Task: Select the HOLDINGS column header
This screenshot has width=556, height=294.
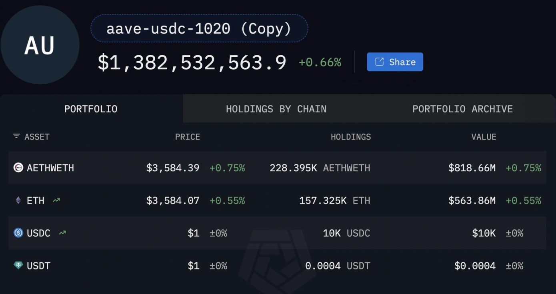Action: click(x=351, y=136)
